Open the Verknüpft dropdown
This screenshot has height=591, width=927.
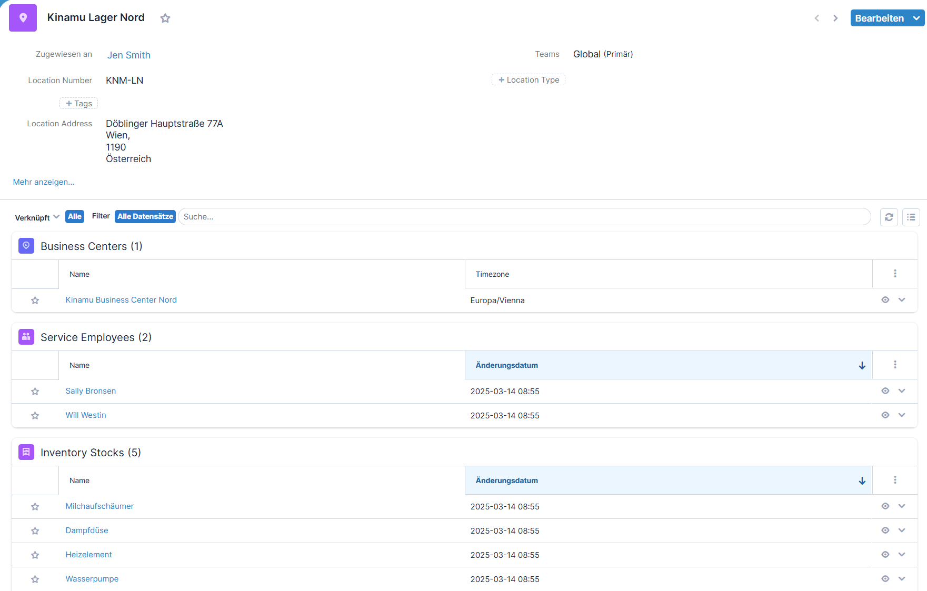37,217
